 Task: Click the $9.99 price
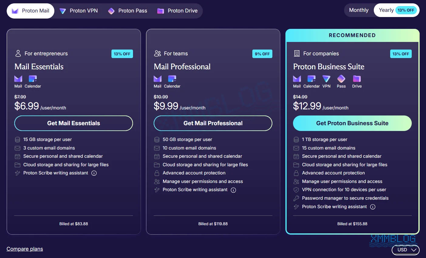tap(166, 106)
